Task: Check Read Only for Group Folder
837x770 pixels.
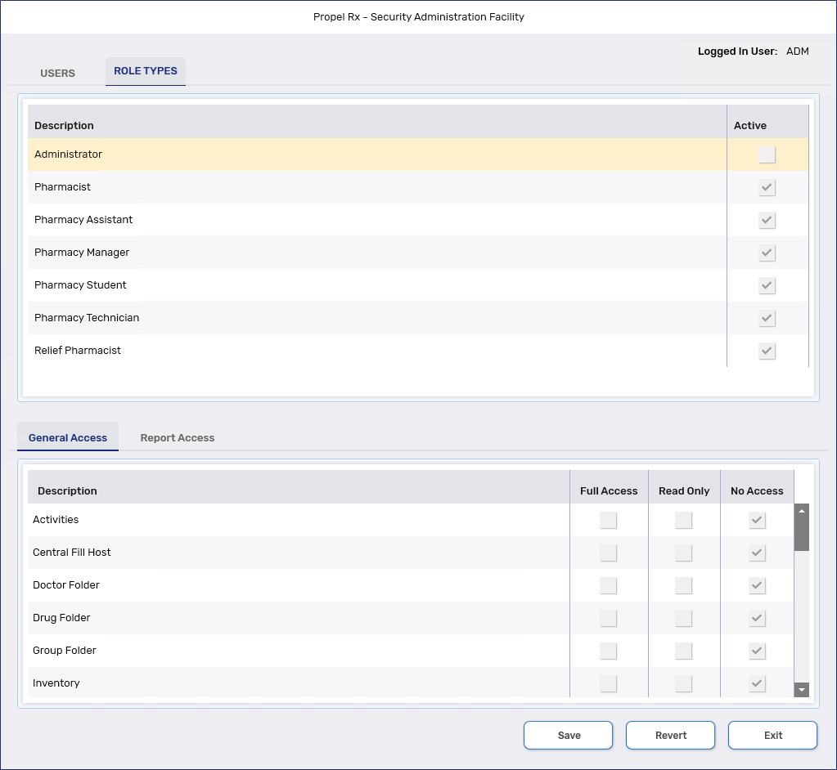Action: [683, 651]
